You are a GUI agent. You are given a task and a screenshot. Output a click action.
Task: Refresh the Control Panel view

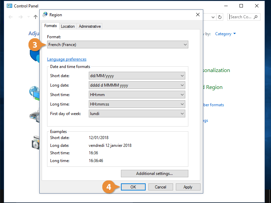click(x=220, y=17)
